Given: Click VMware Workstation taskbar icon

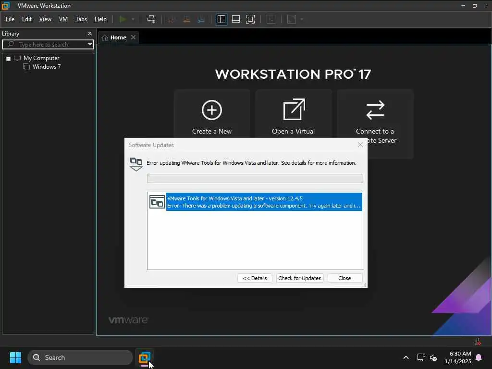Looking at the screenshot, I should pos(144,357).
